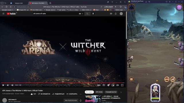Select the Похожий контент chip

[x=111, y=92]
